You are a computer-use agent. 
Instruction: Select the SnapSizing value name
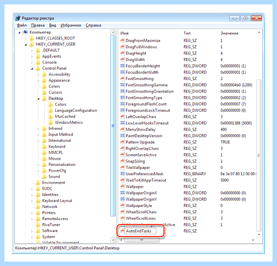click(135, 161)
